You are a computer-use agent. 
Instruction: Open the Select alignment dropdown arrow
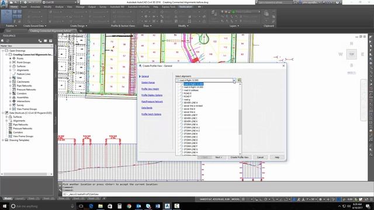234,80
